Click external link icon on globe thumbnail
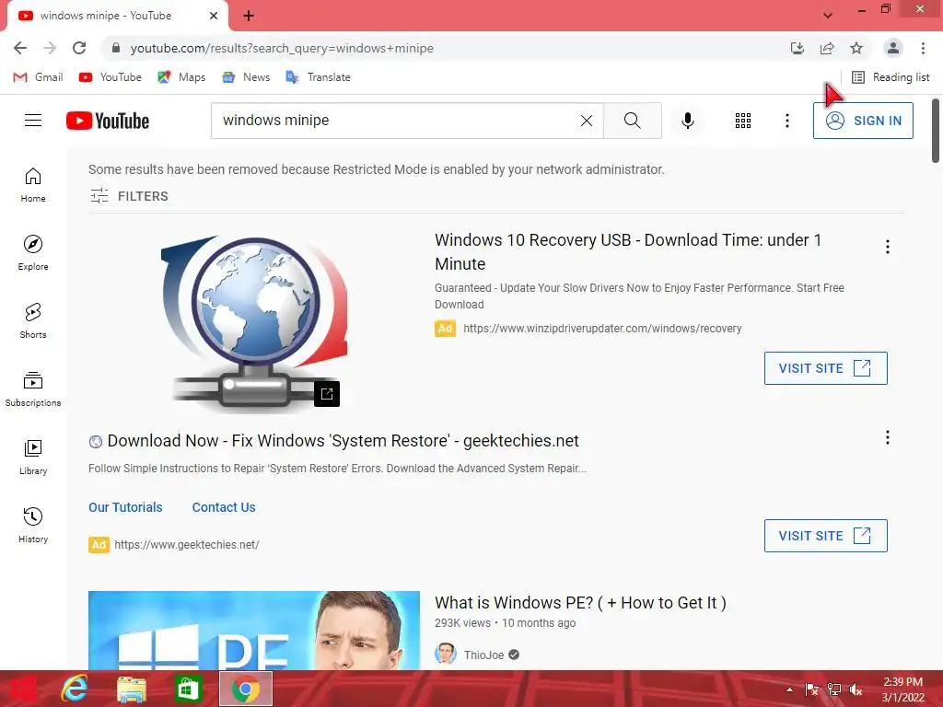The image size is (943, 707). 327,394
